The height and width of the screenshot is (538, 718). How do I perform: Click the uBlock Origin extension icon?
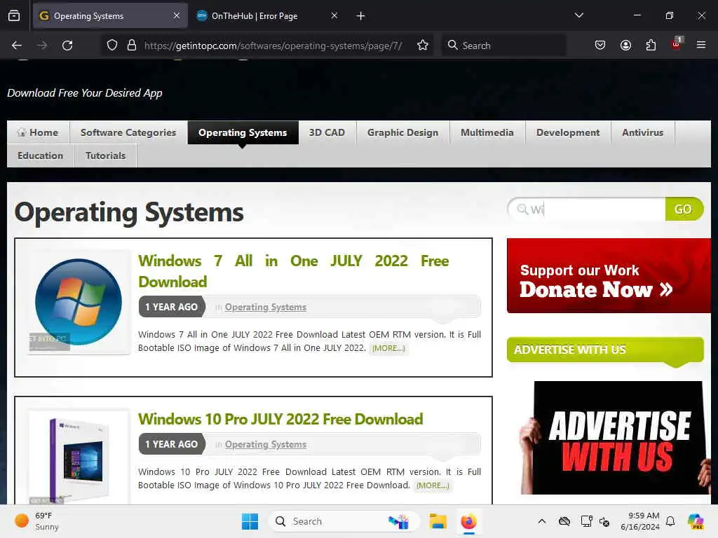click(x=677, y=44)
